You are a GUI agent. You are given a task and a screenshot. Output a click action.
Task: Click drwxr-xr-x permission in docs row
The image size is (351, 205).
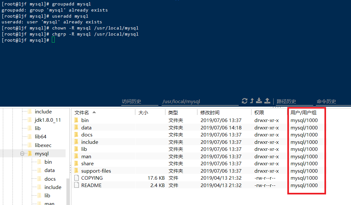267,135
